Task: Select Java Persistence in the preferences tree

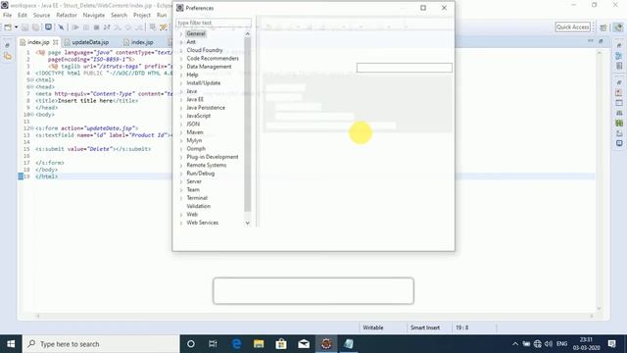Action: tap(206, 108)
